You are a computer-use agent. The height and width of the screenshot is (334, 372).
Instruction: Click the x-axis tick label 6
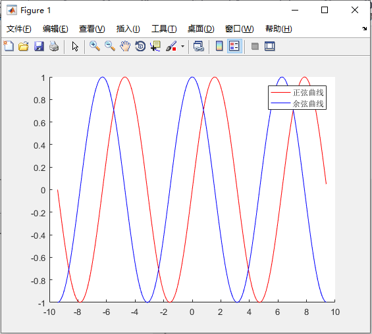pos(277,312)
